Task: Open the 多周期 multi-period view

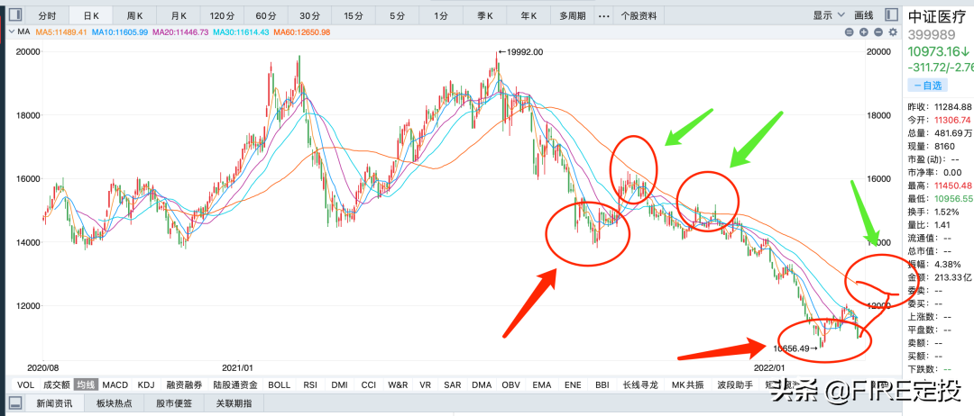Action: pos(573,16)
